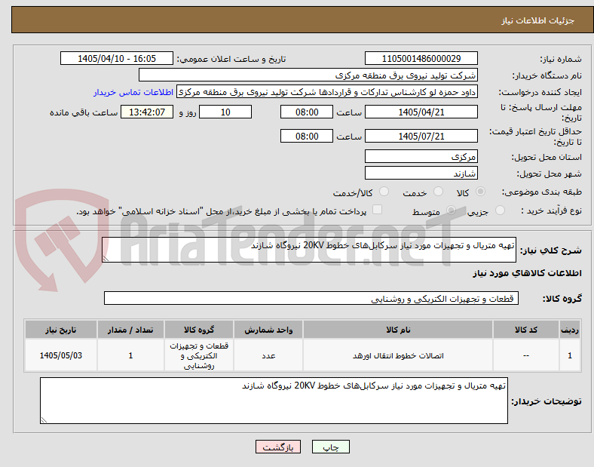Click the بازگشت back button
The width and height of the screenshot is (594, 467).
tap(278, 447)
